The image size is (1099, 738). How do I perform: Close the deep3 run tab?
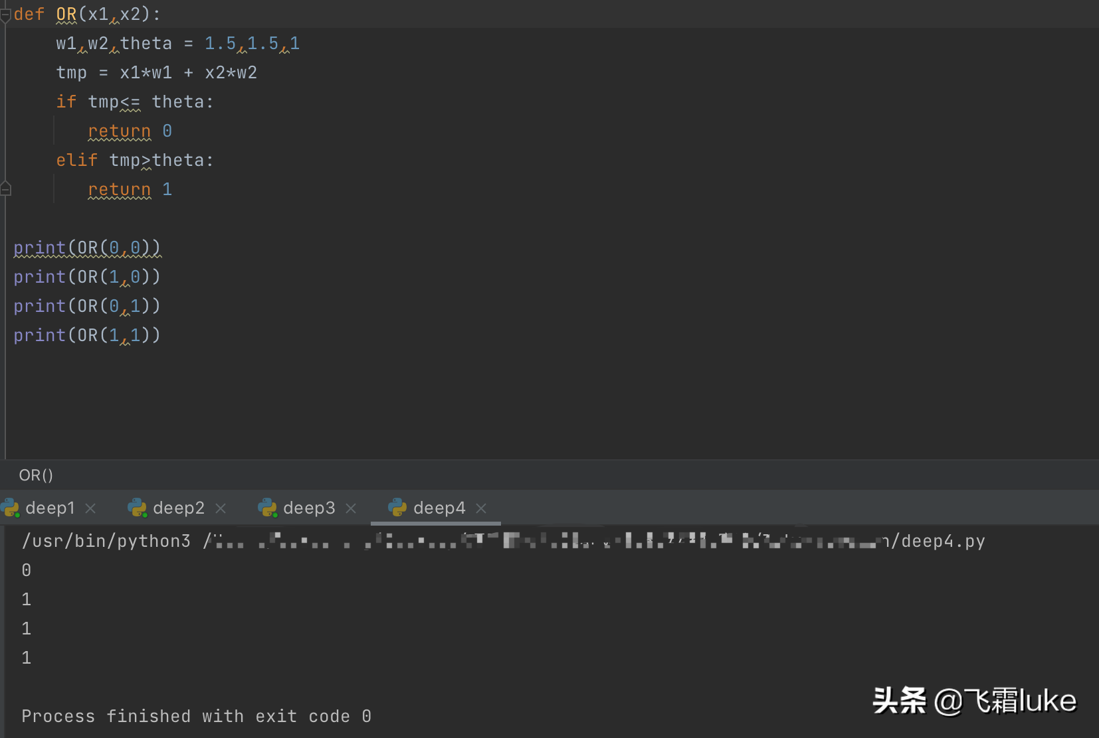(x=351, y=508)
